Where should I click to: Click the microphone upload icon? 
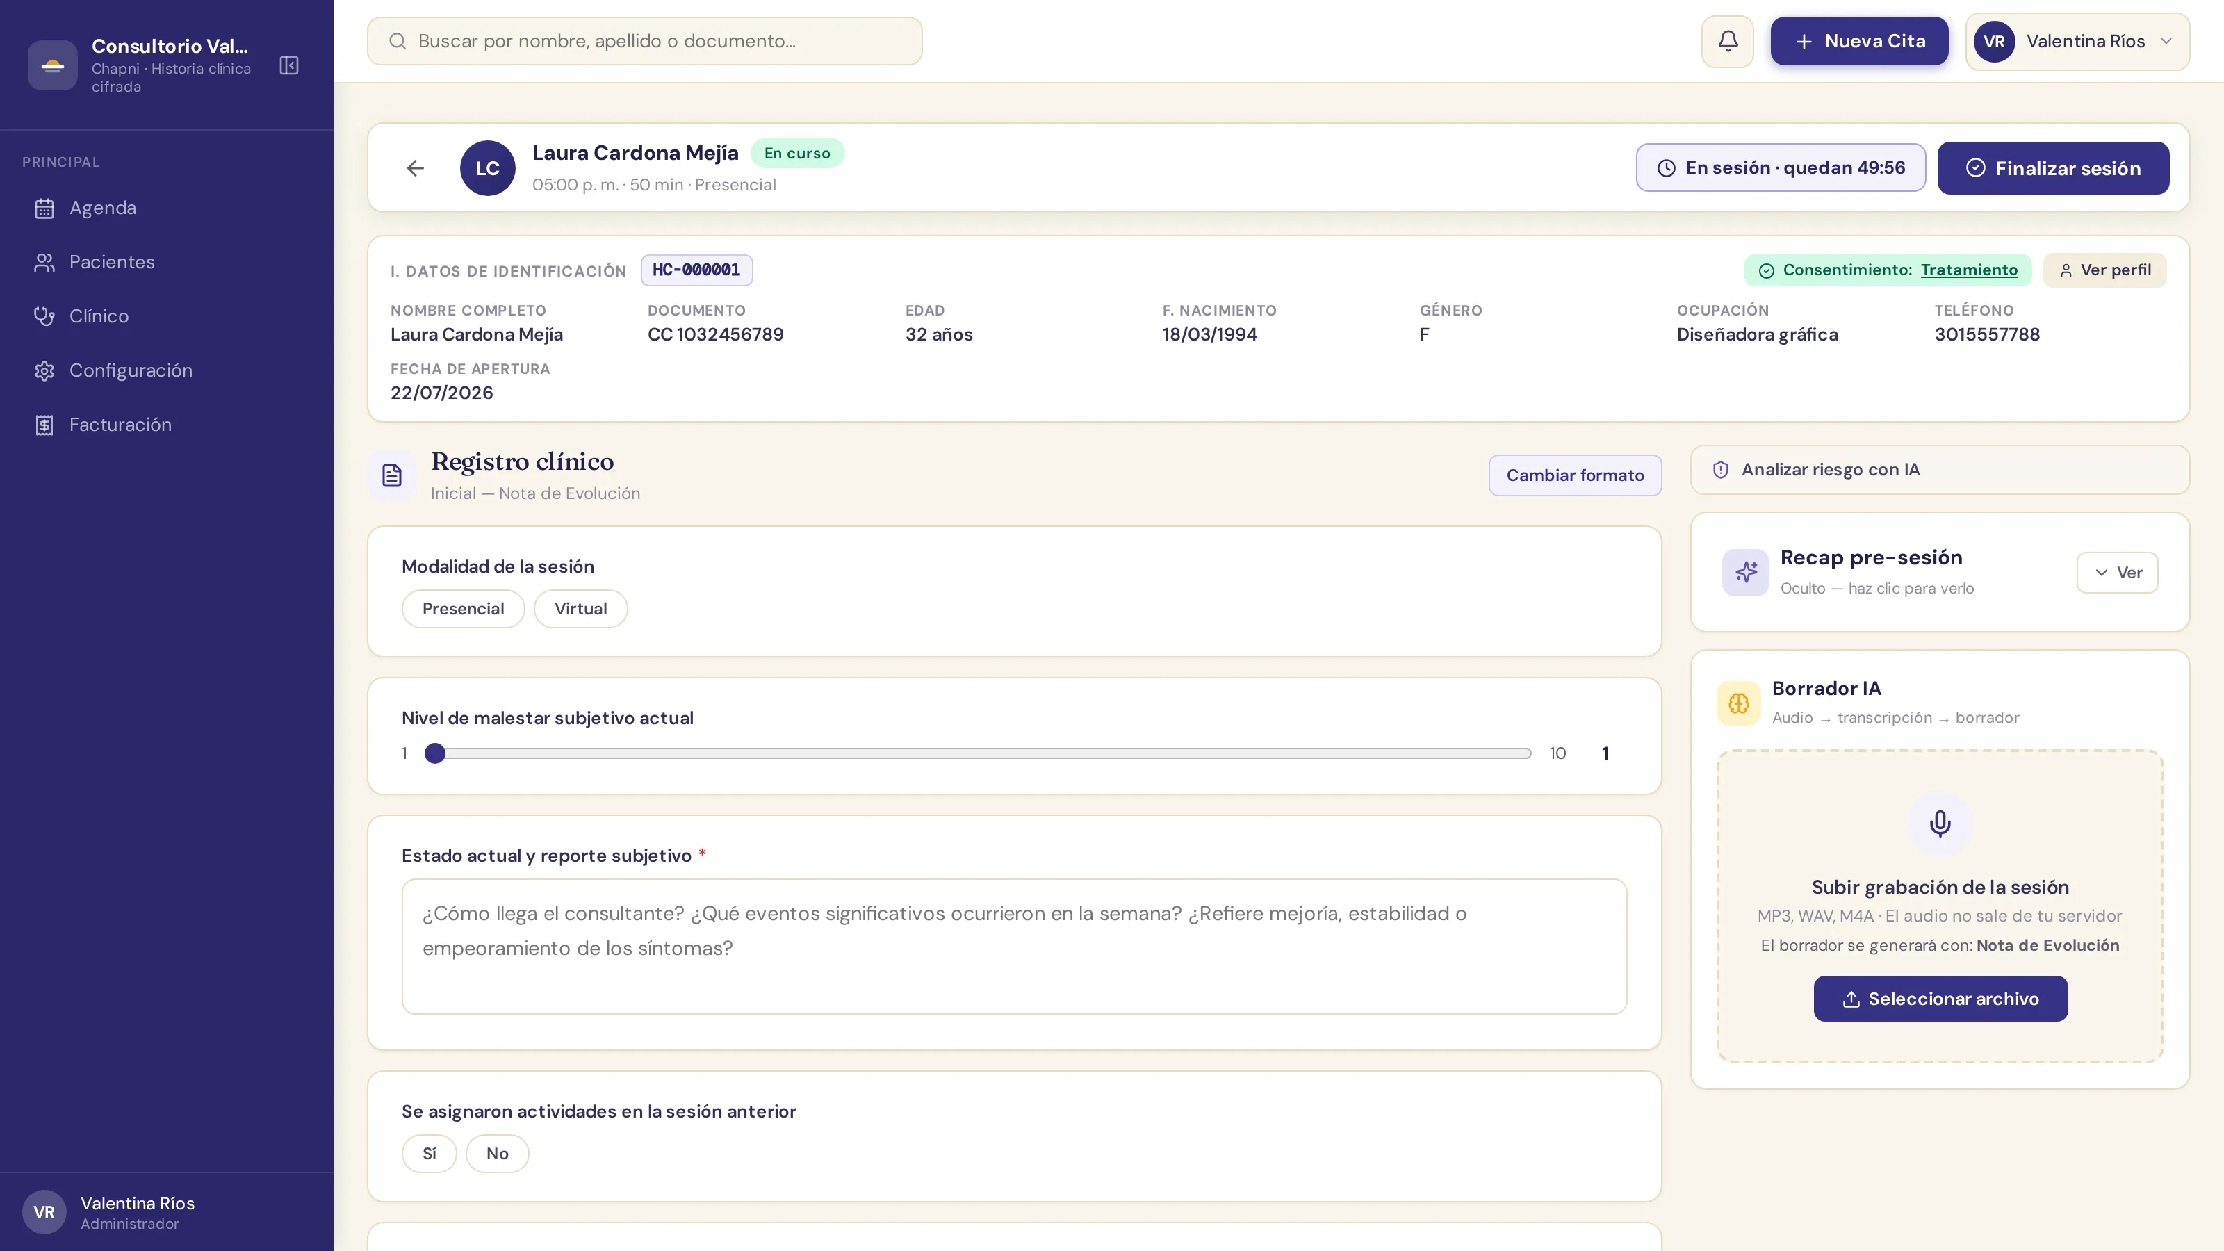(x=1940, y=824)
